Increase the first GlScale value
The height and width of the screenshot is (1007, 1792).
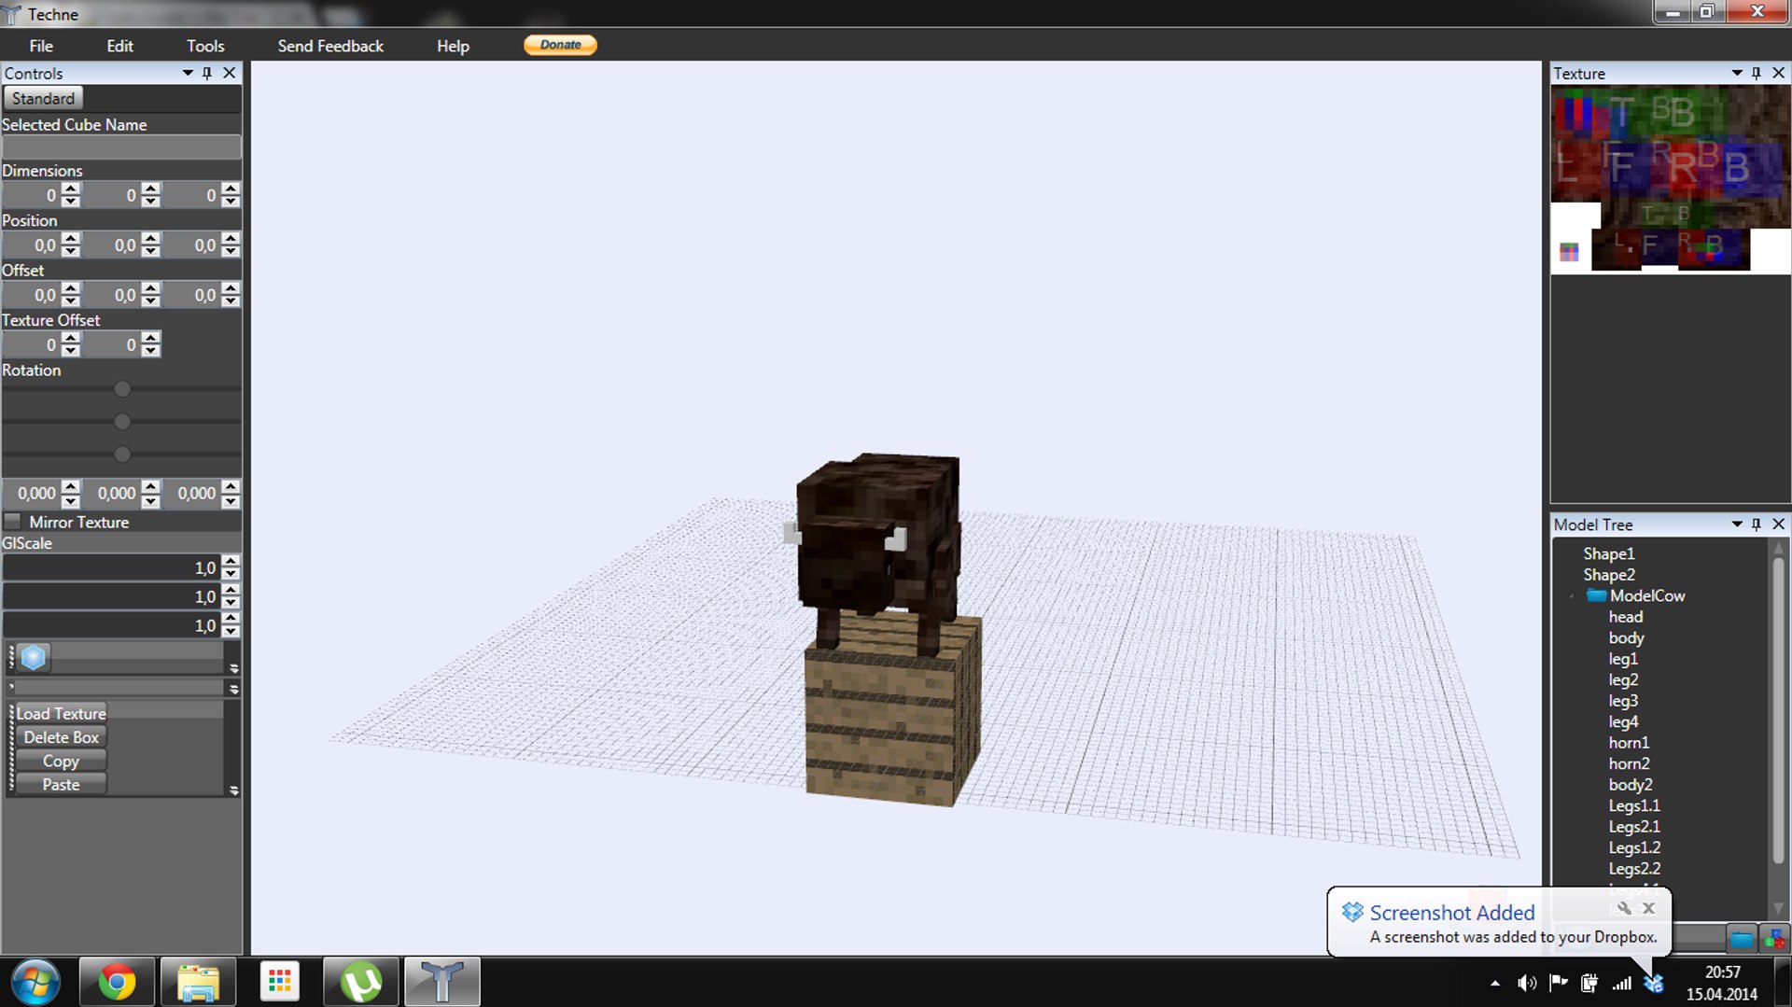coord(231,561)
